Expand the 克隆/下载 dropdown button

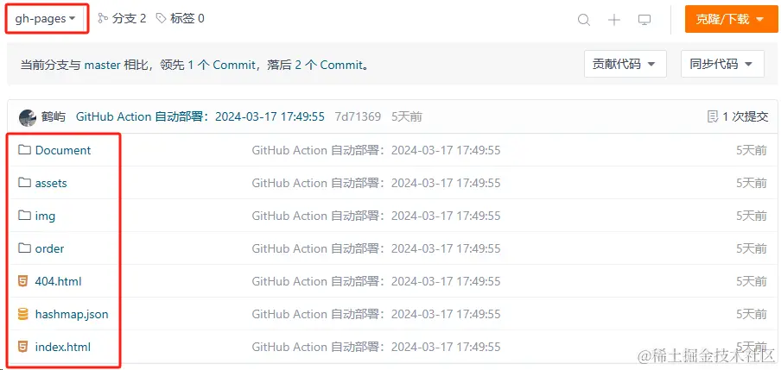click(x=731, y=19)
